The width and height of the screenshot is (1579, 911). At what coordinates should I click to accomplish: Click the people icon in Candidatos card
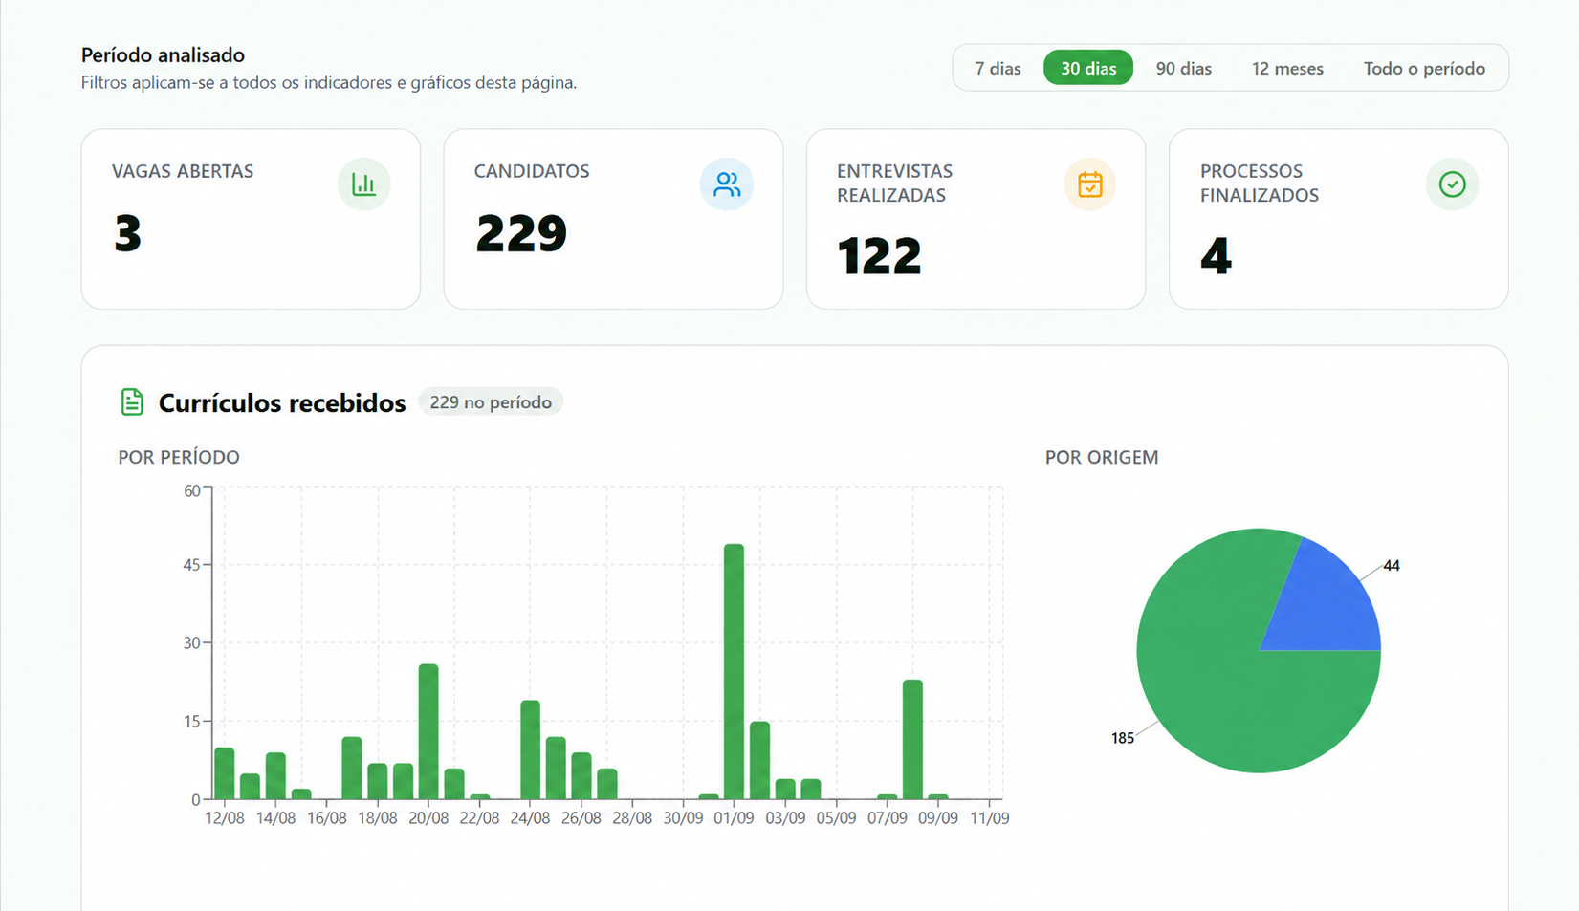coord(727,184)
